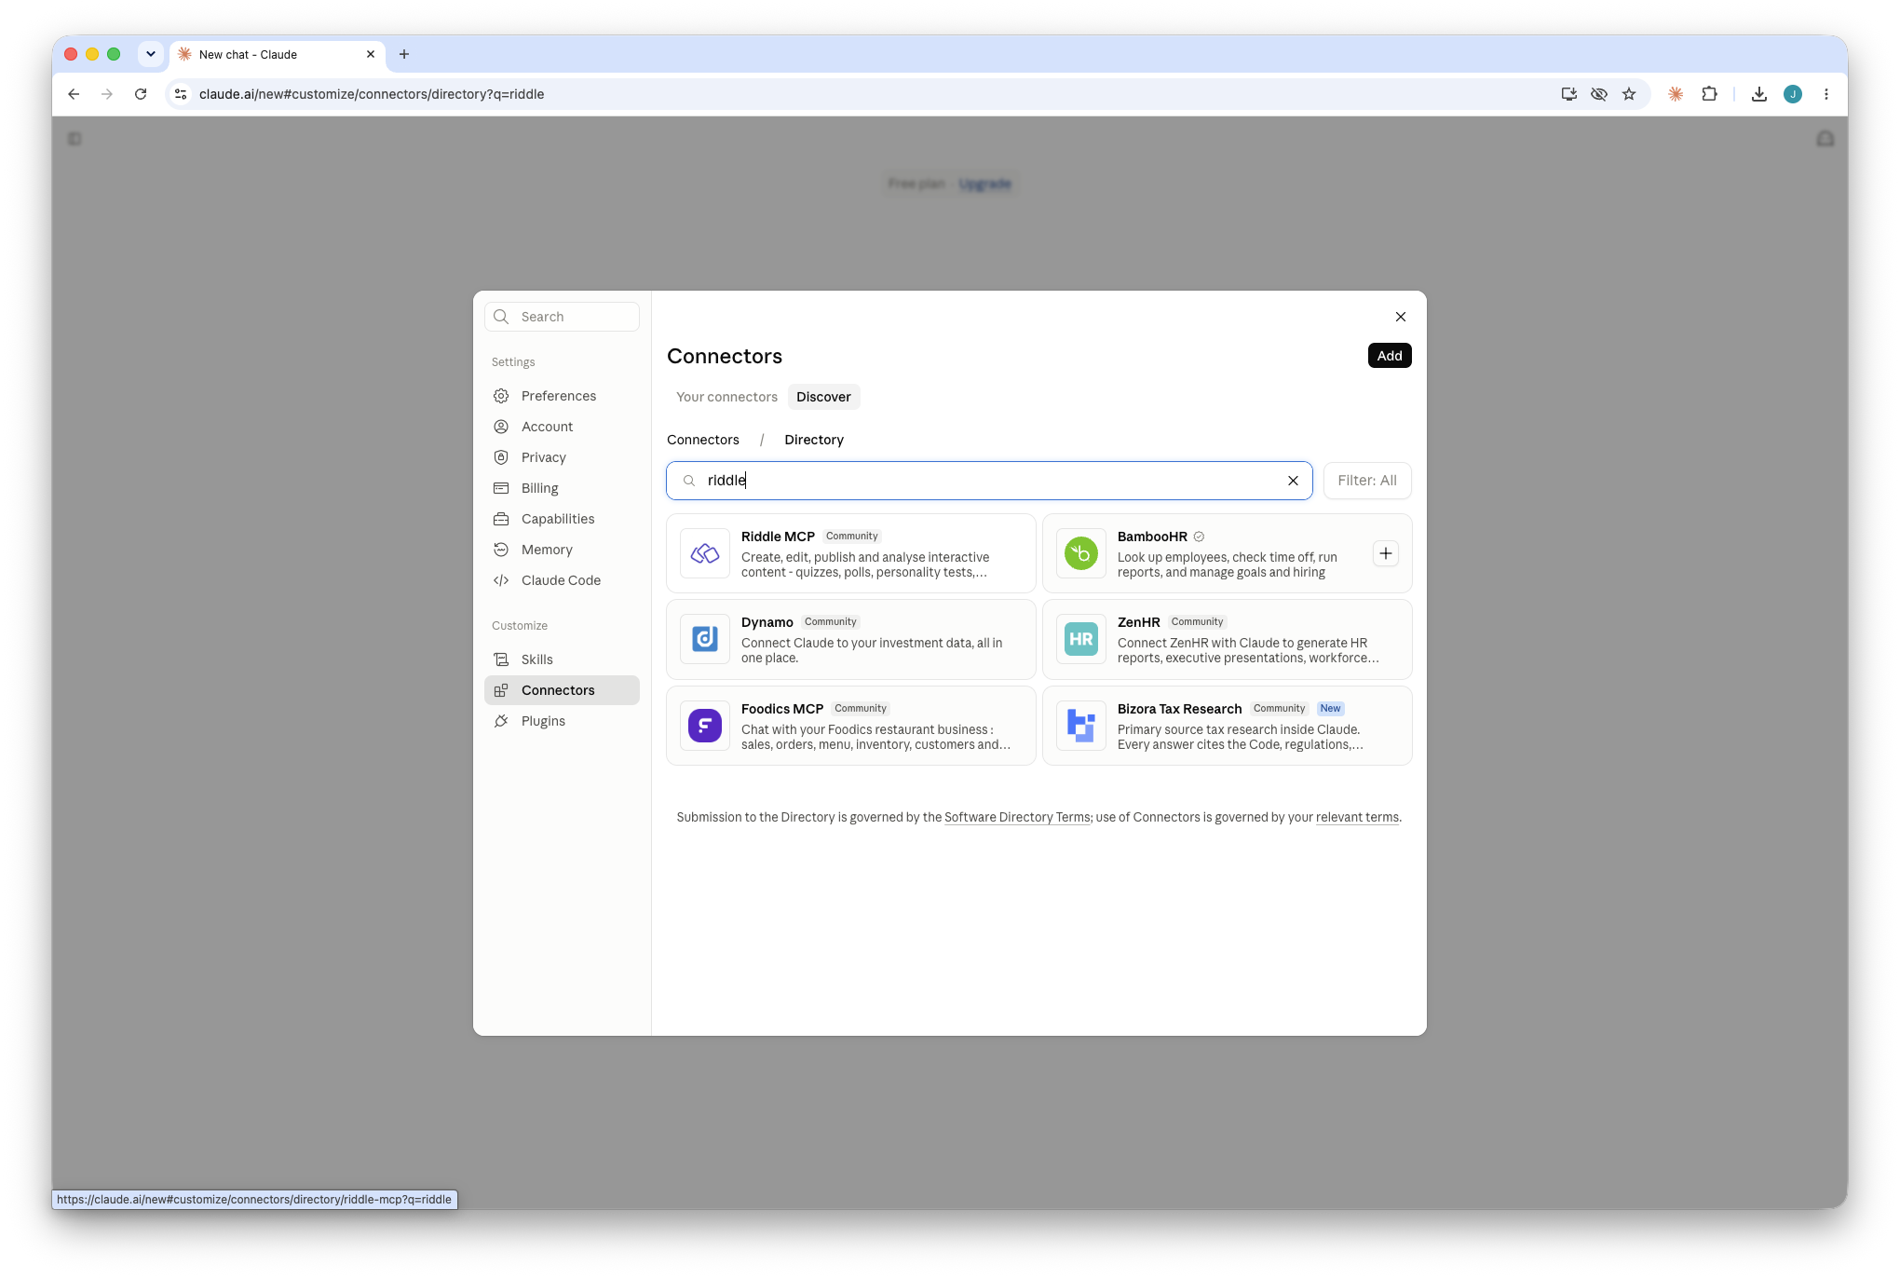The image size is (1900, 1278).
Task: Open Account settings
Action: [x=562, y=427]
